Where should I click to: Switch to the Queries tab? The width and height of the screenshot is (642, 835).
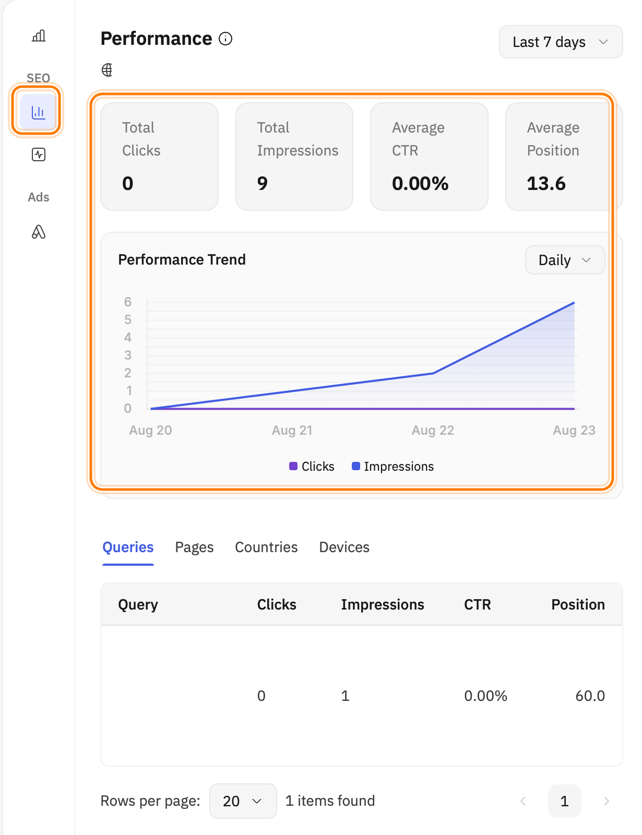[x=128, y=547]
